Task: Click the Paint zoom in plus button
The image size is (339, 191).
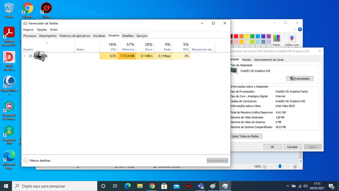Action: click(295, 167)
